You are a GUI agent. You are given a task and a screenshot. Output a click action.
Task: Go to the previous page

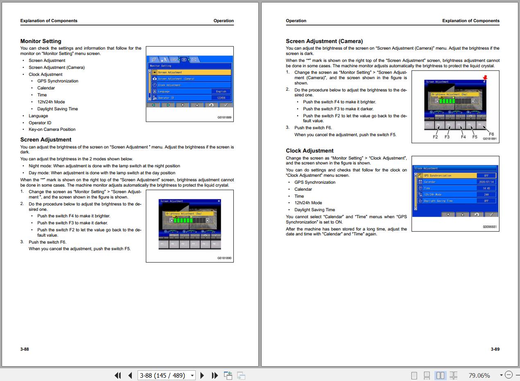pyautogui.click(x=130, y=375)
